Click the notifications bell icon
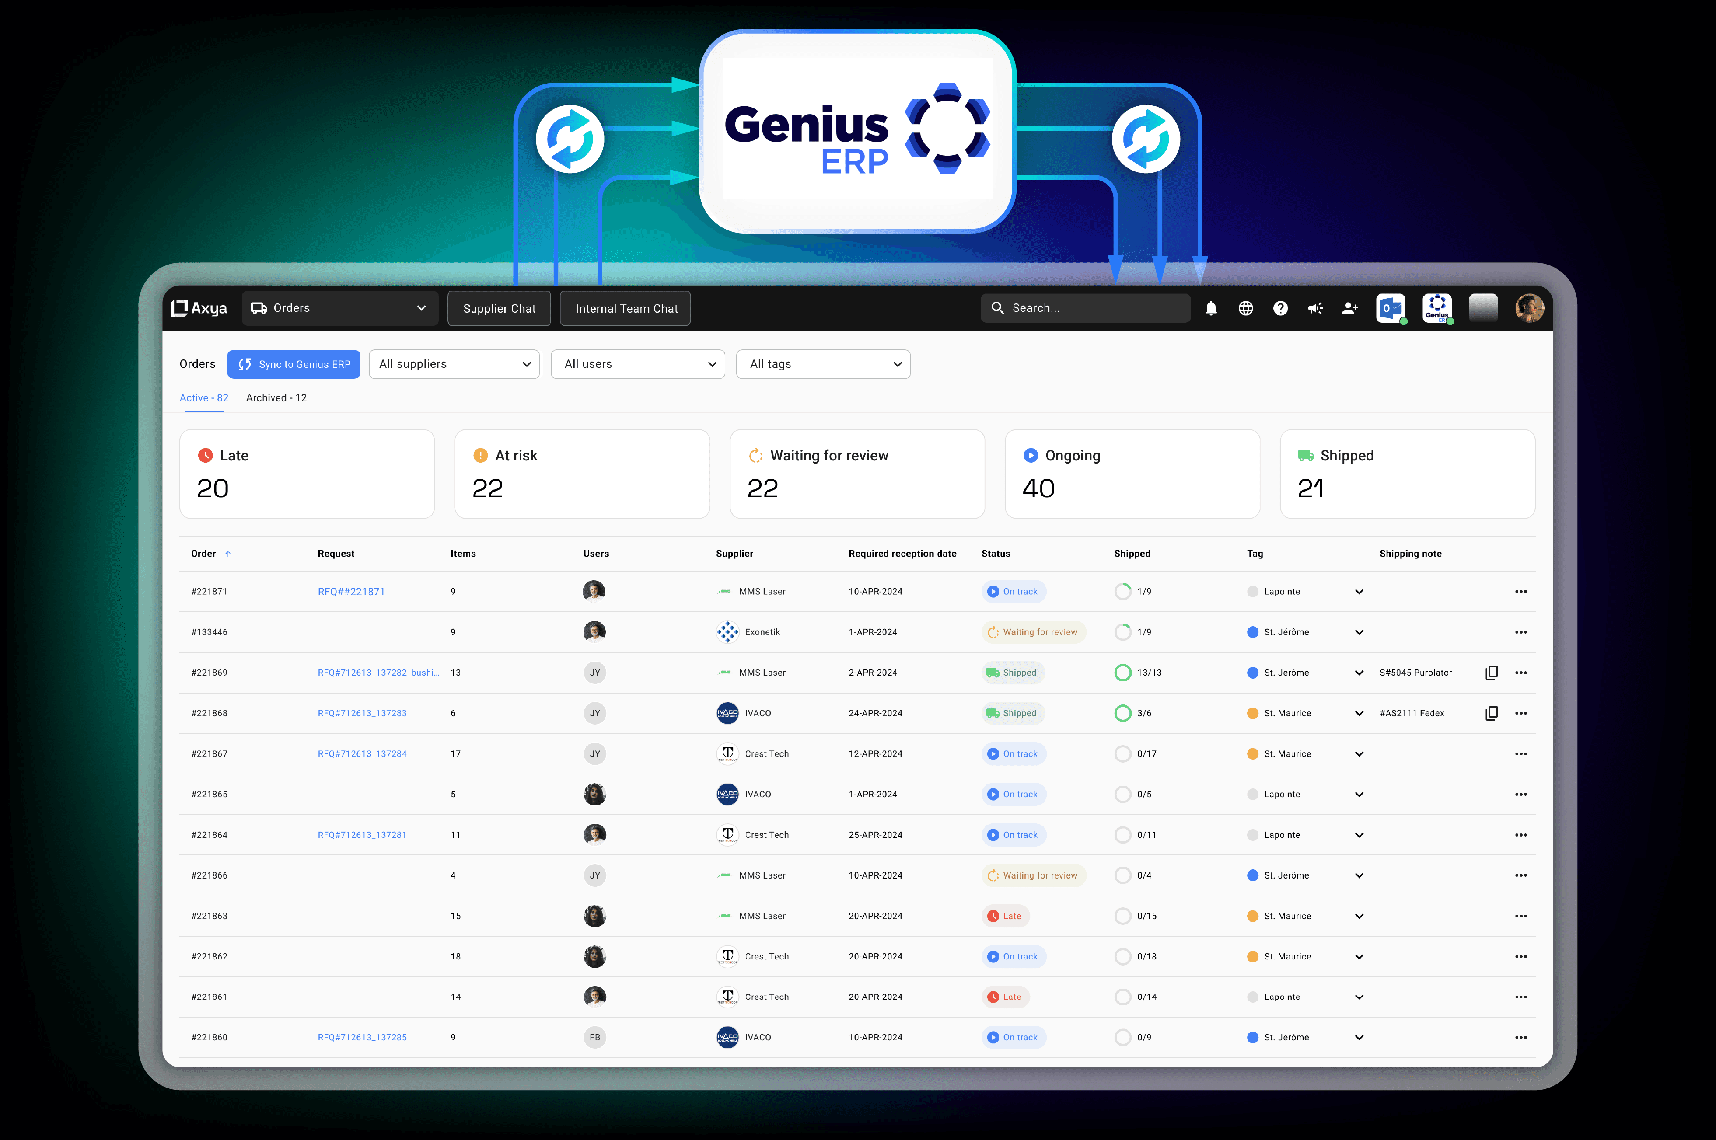 click(1211, 308)
